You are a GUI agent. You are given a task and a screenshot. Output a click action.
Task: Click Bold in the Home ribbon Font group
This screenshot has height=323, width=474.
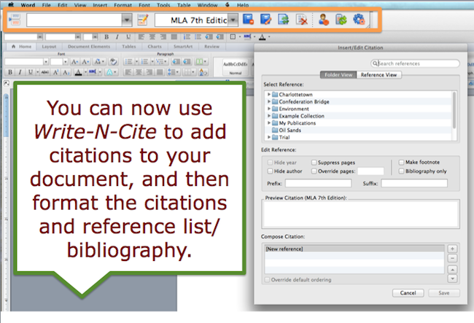pyautogui.click(x=10, y=72)
